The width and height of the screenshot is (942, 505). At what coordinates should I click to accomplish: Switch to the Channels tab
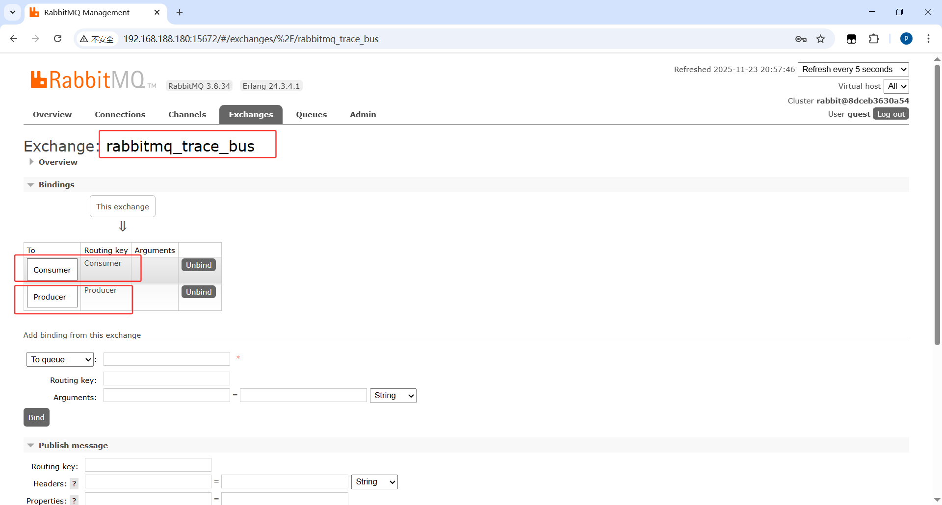(x=187, y=114)
